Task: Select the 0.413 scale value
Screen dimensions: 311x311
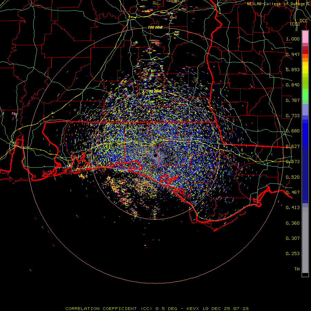Action: [x=293, y=208]
